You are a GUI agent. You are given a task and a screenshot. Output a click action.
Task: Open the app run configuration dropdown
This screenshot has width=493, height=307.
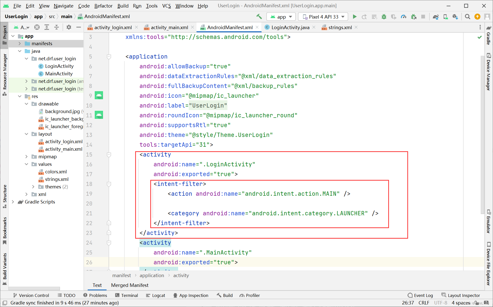281,17
